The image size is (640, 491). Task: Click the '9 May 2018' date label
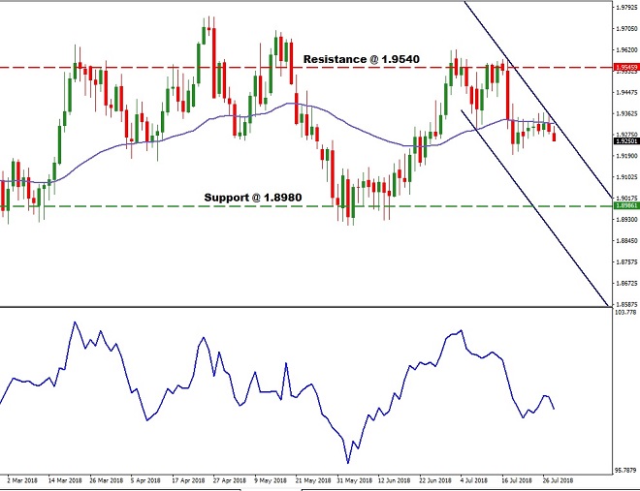click(270, 480)
